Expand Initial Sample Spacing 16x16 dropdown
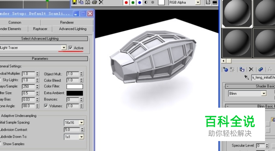The width and height of the screenshot is (275, 151). click(82, 123)
